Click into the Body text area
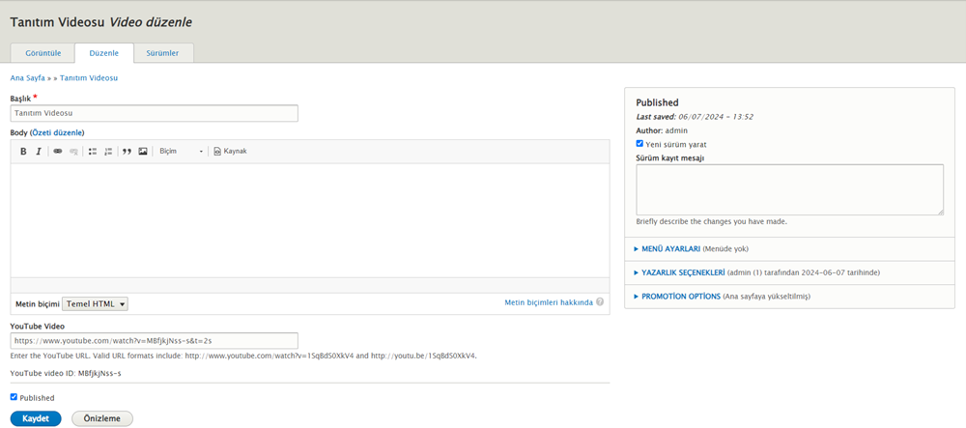 [310, 220]
